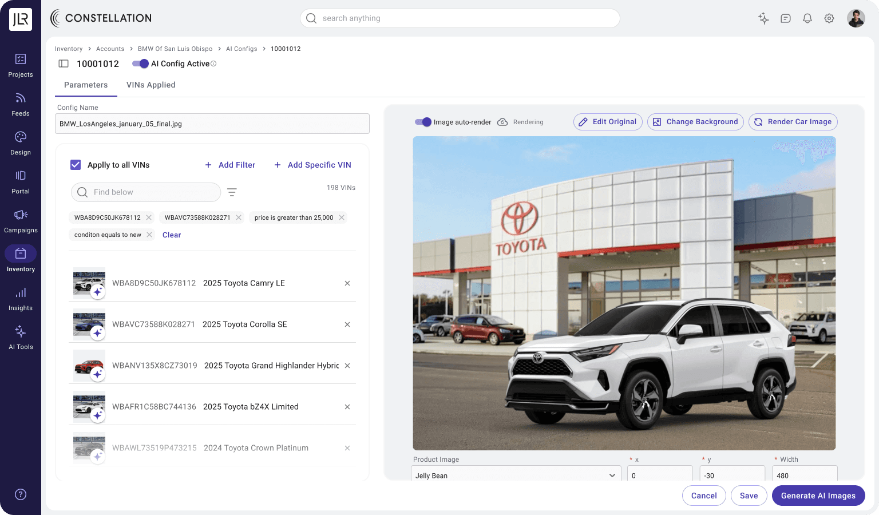Remove the conditon equals to new chip
This screenshot has height=515, width=879.
pyautogui.click(x=149, y=235)
